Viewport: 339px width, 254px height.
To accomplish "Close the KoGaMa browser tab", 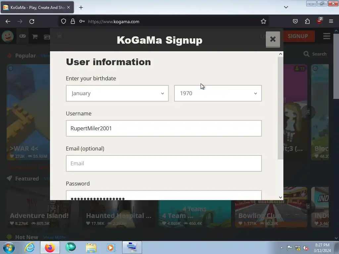I will tap(68, 8).
